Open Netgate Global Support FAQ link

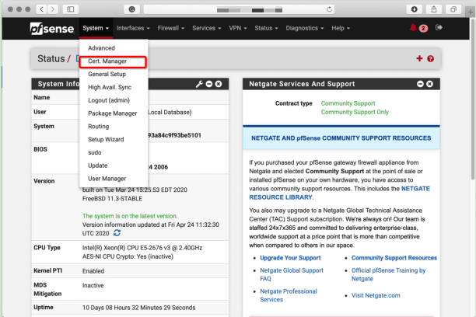click(x=292, y=274)
